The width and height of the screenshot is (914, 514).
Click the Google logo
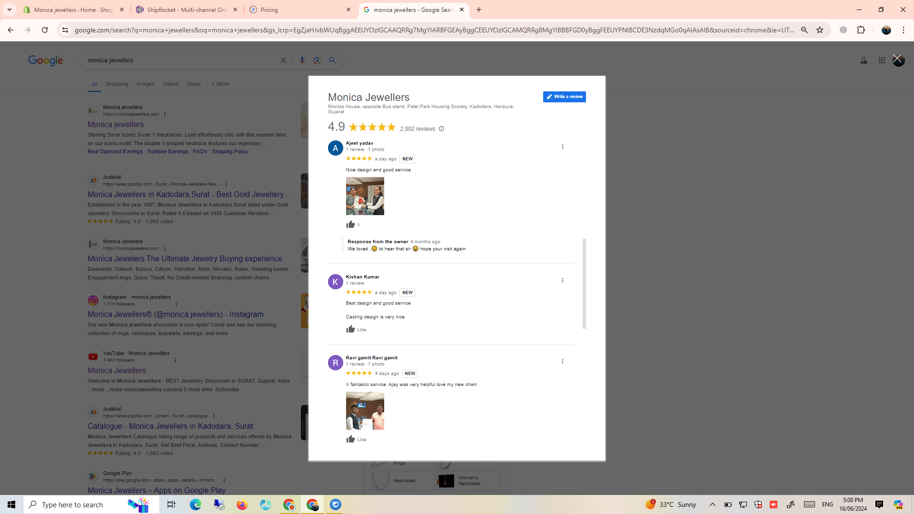pyautogui.click(x=45, y=60)
